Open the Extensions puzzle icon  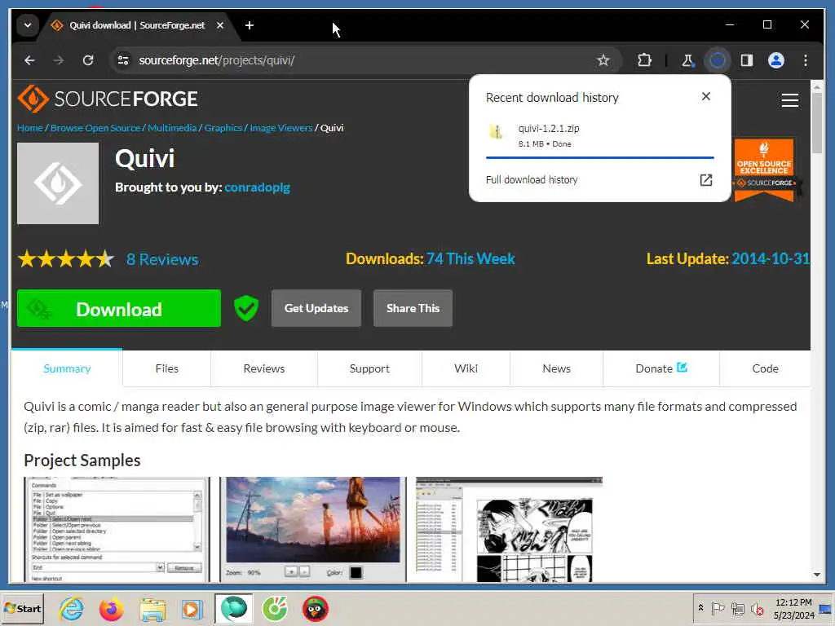point(644,60)
